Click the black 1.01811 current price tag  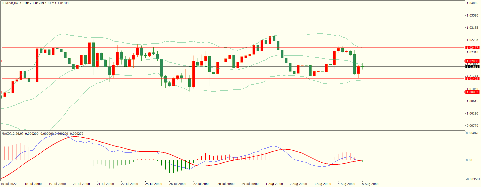472,67
